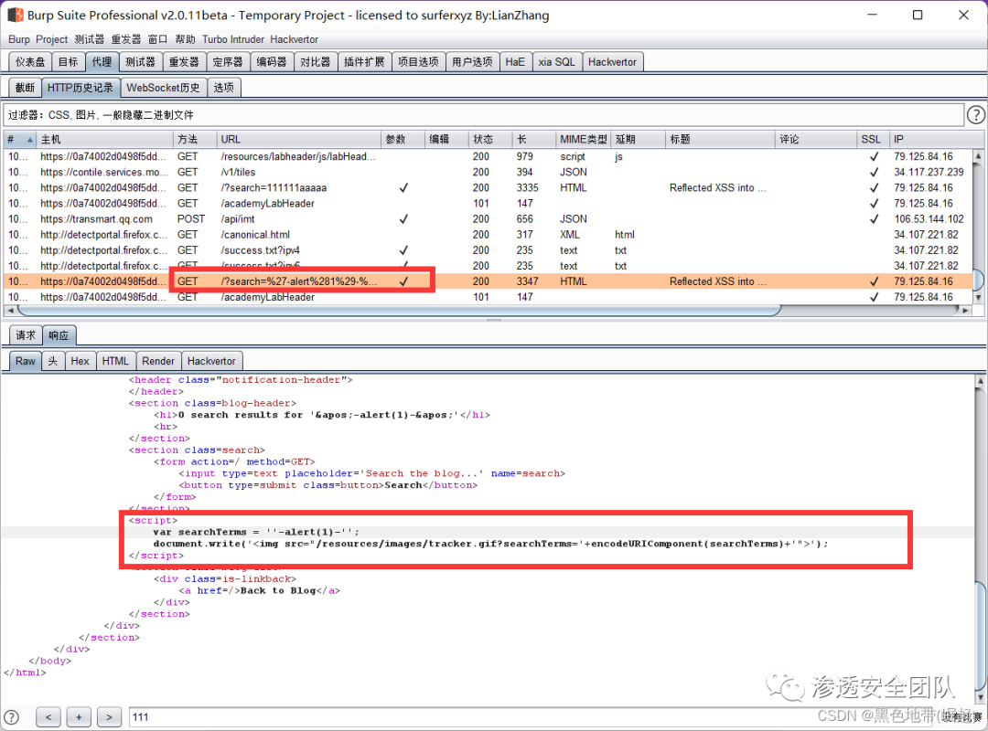
Task: Switch to the 插件扩展 tab
Action: pos(364,62)
